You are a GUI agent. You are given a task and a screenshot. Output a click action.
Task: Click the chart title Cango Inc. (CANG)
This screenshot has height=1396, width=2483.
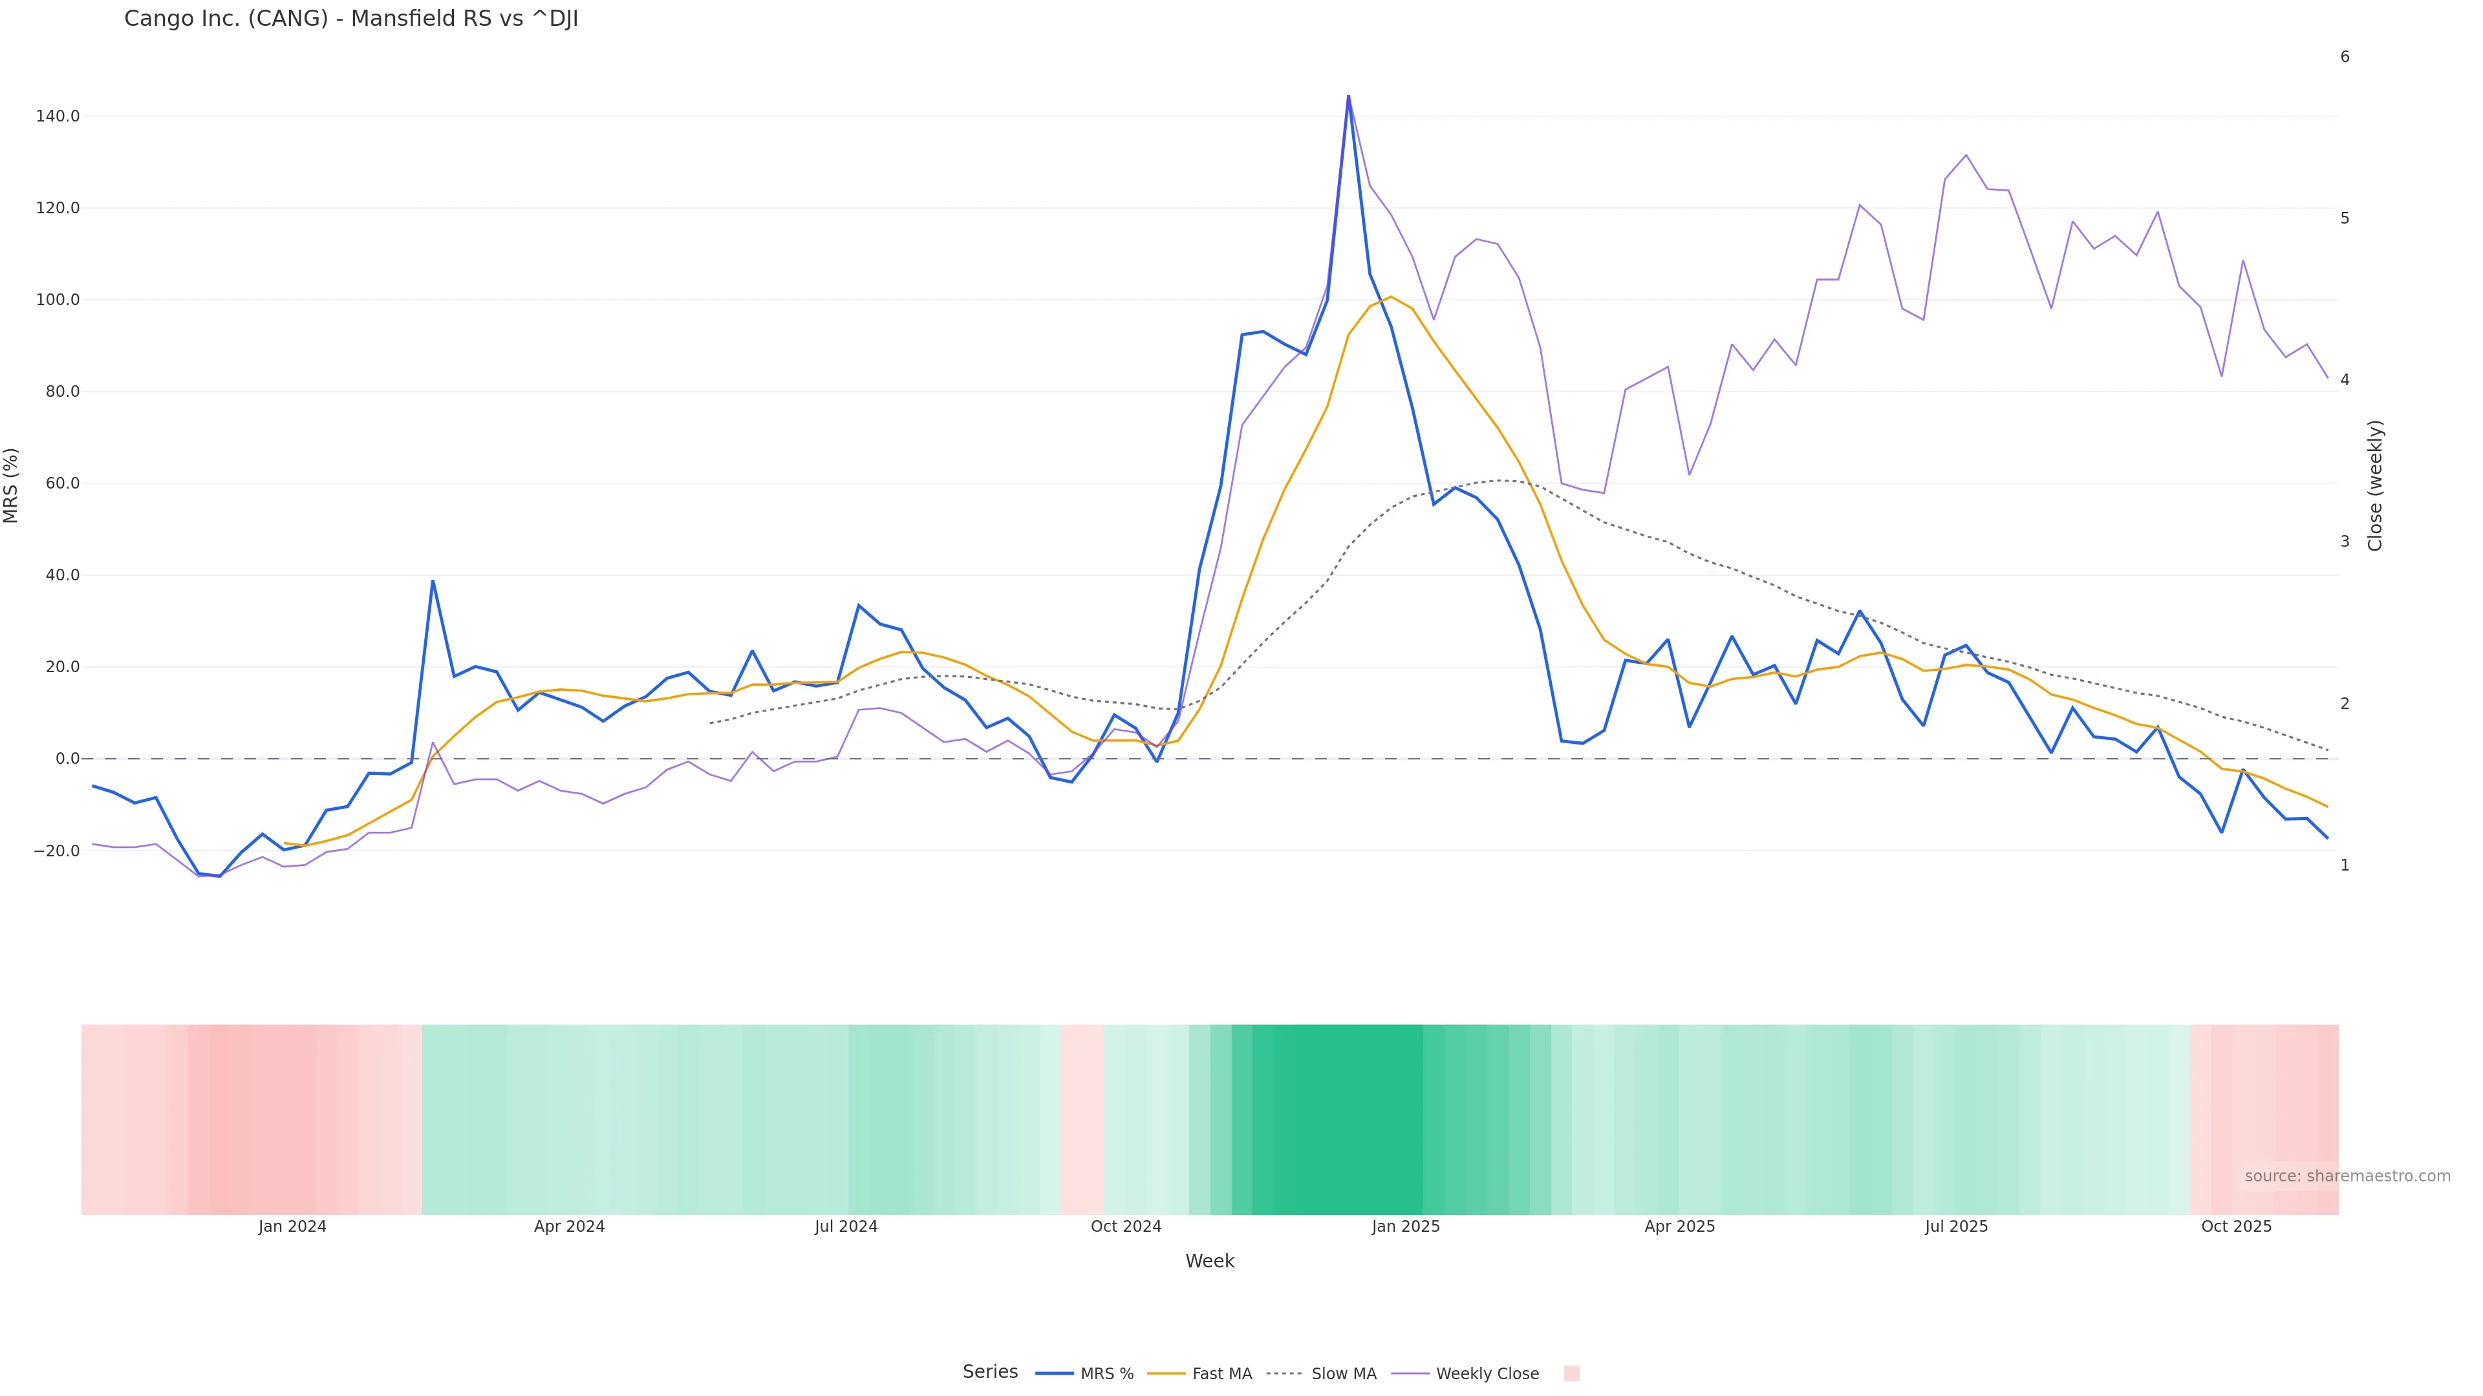tap(351, 18)
